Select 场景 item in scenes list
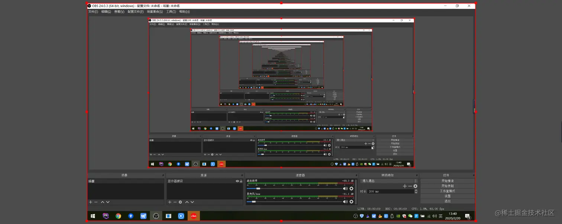 [126, 181]
